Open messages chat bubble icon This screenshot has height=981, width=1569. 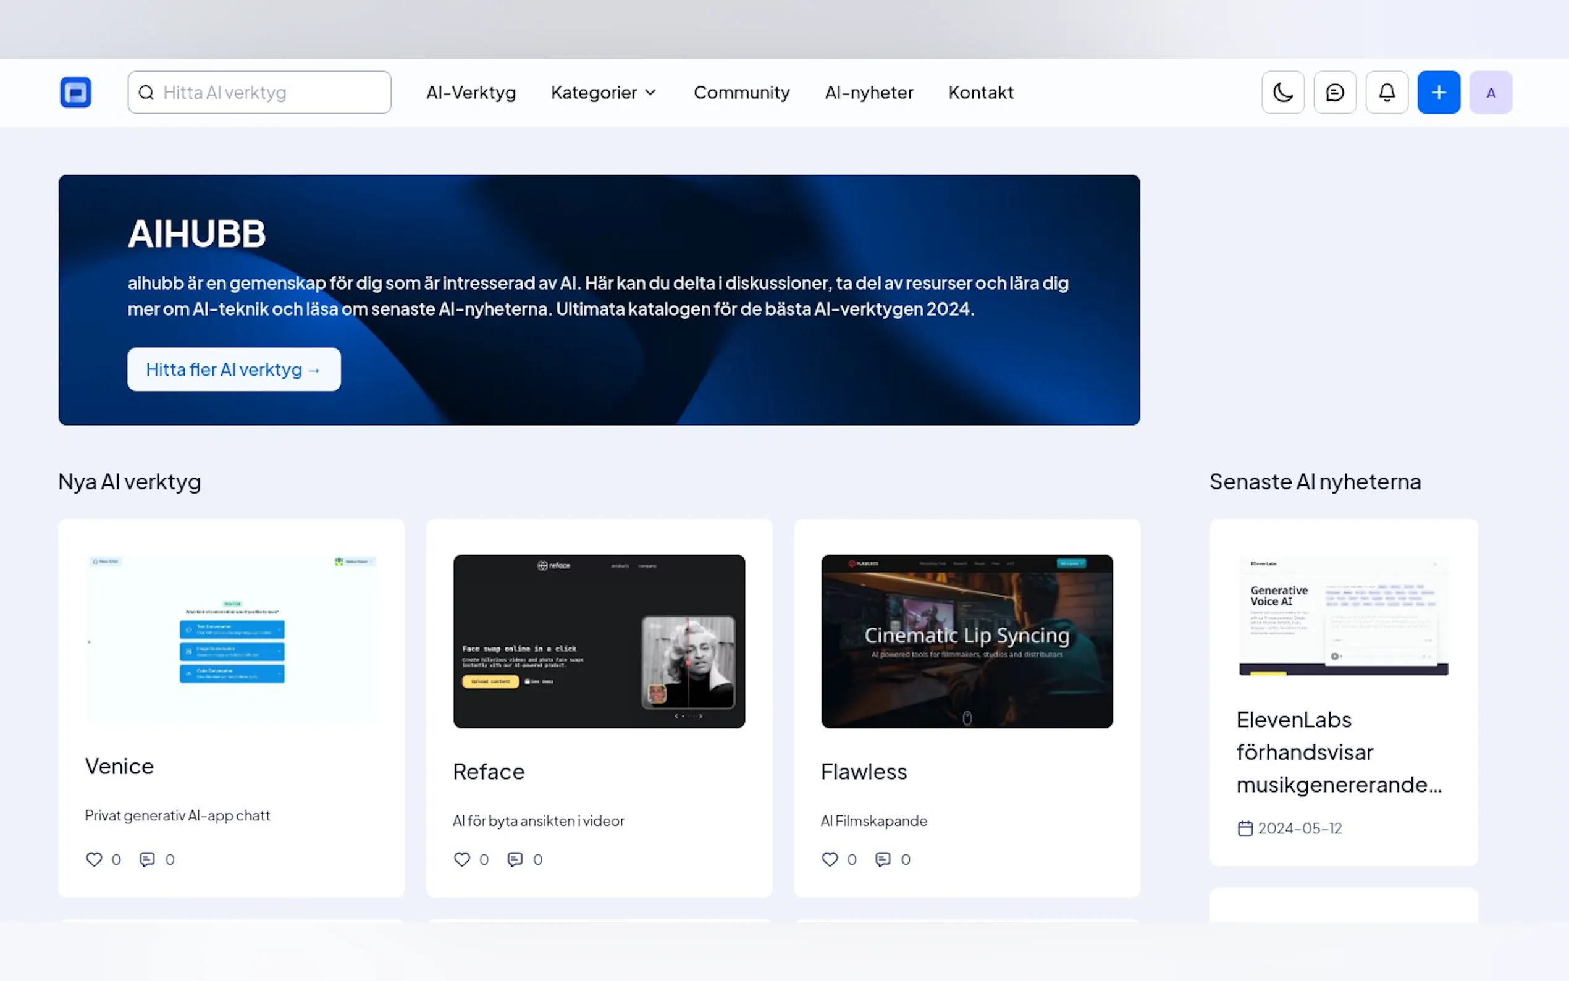coord(1334,92)
